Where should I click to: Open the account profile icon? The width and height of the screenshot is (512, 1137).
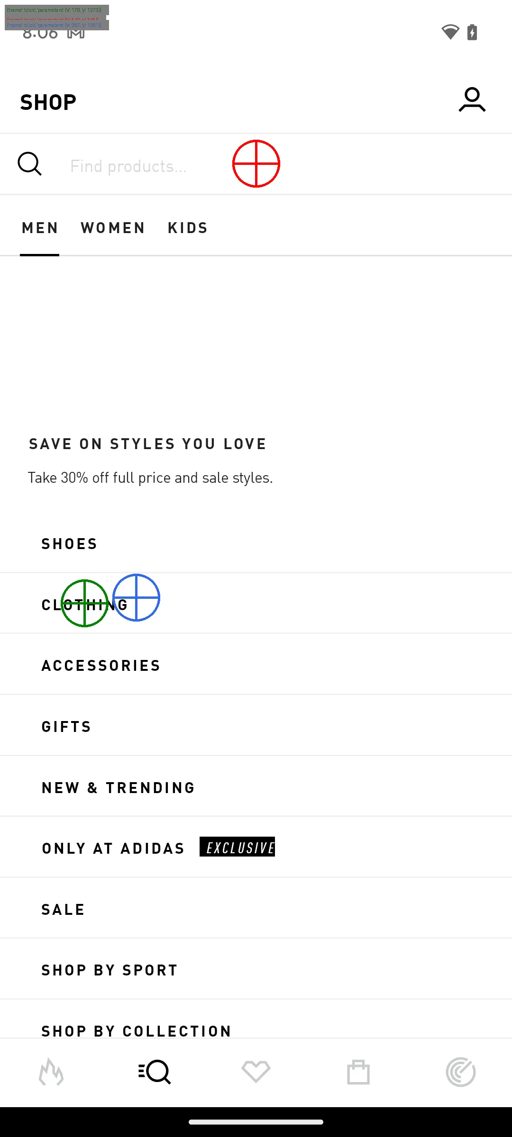click(x=472, y=100)
